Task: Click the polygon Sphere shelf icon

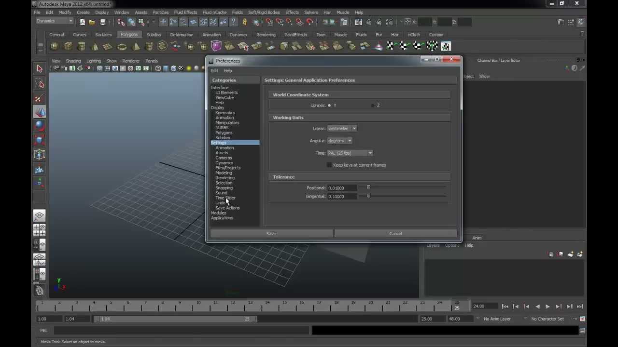Action: (55, 46)
